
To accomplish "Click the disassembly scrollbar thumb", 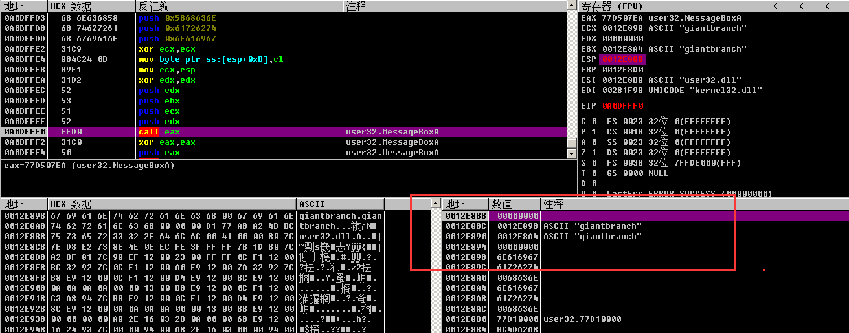I will pyautogui.click(x=571, y=144).
